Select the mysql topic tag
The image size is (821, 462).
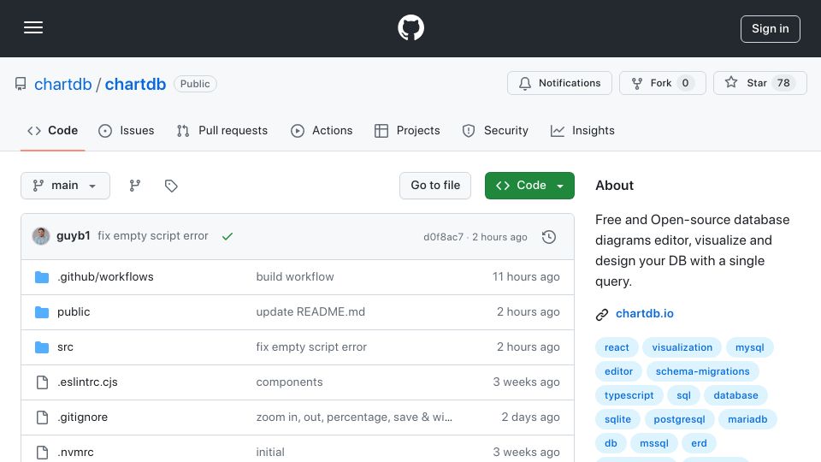(x=749, y=347)
